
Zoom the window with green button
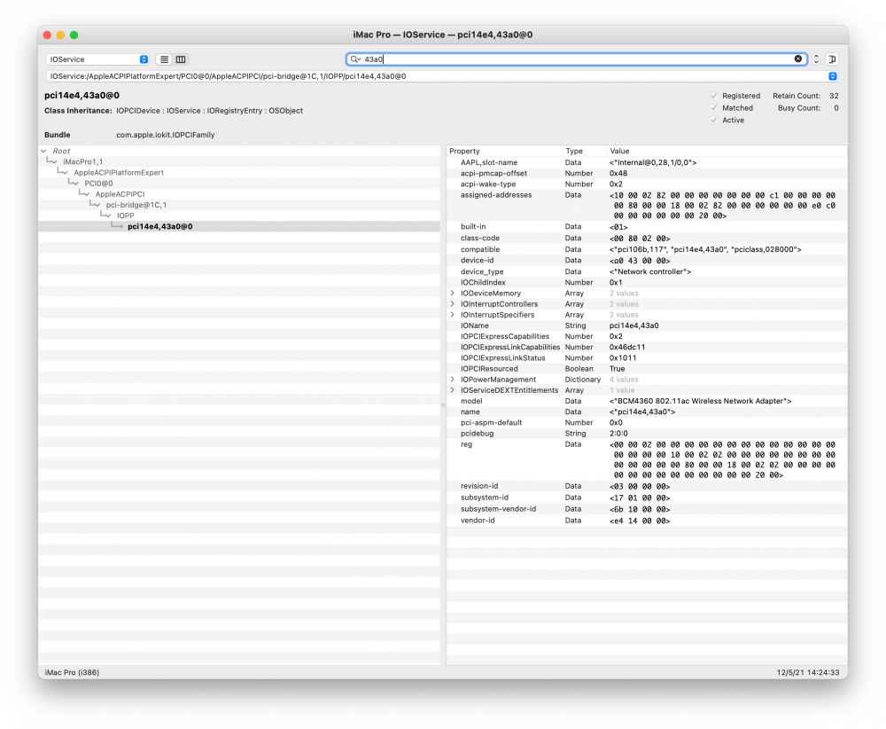[x=74, y=35]
